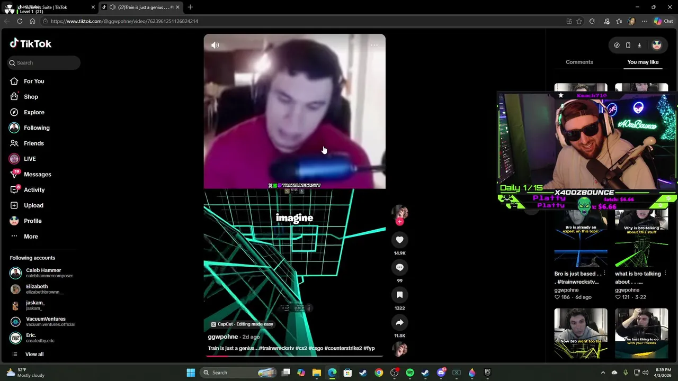
Task: Open Messages in the sidebar
Action: [x=37, y=174]
